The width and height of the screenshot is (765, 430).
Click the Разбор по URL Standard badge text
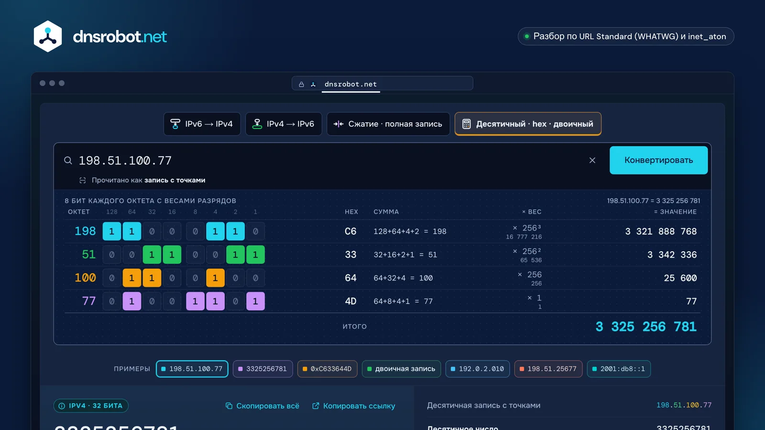pyautogui.click(x=629, y=36)
